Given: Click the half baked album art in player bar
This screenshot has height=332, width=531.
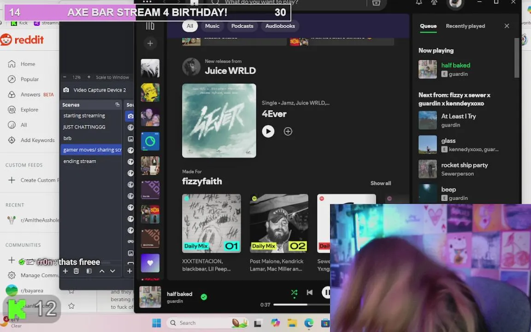Looking at the screenshot, I should pyautogui.click(x=150, y=297).
